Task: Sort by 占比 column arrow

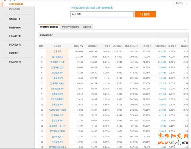Action: 109,46
